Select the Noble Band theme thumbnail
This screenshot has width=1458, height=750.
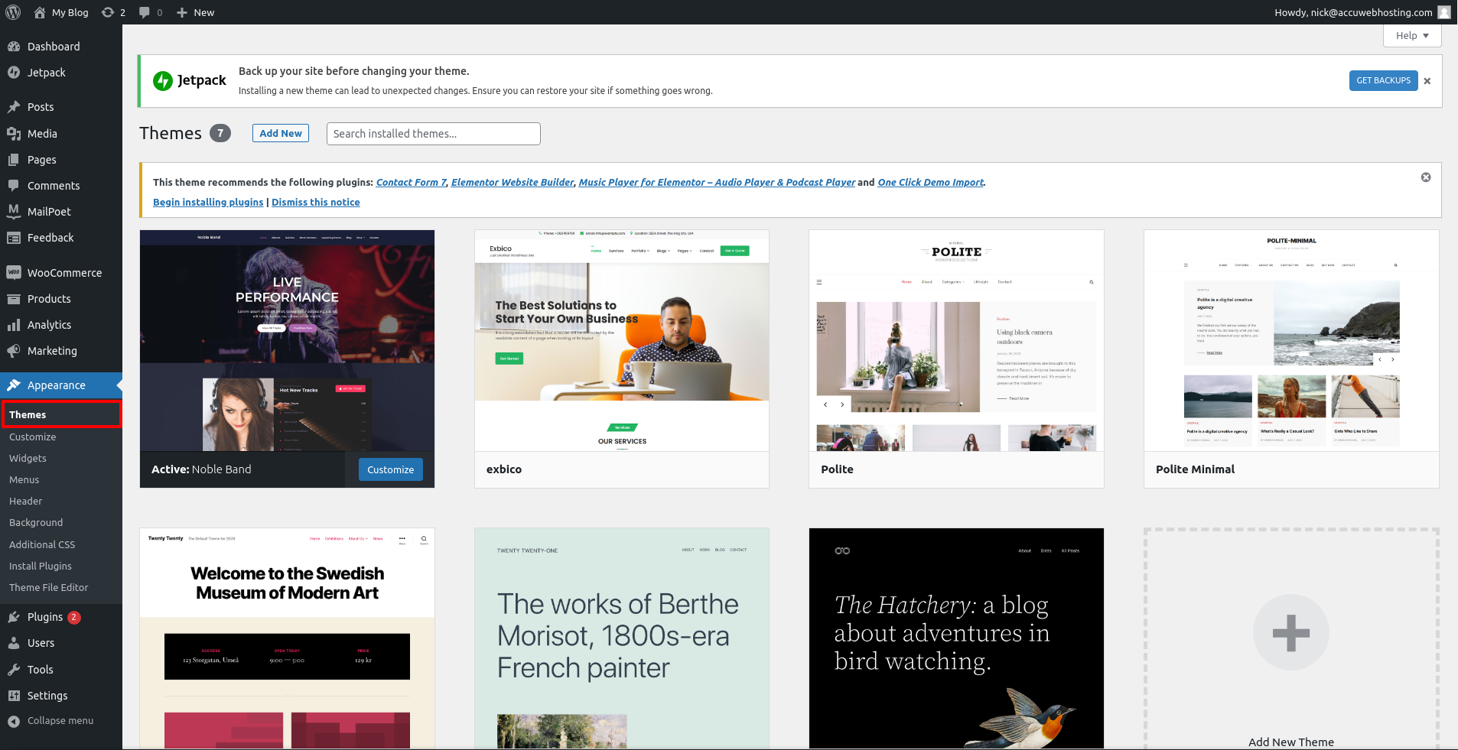(287, 340)
